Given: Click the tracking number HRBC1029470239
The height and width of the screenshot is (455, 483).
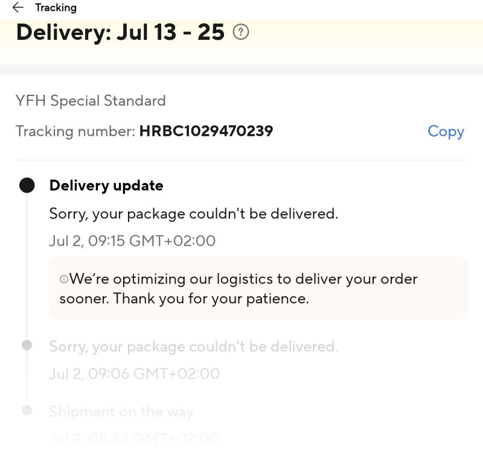Looking at the screenshot, I should point(206,131).
